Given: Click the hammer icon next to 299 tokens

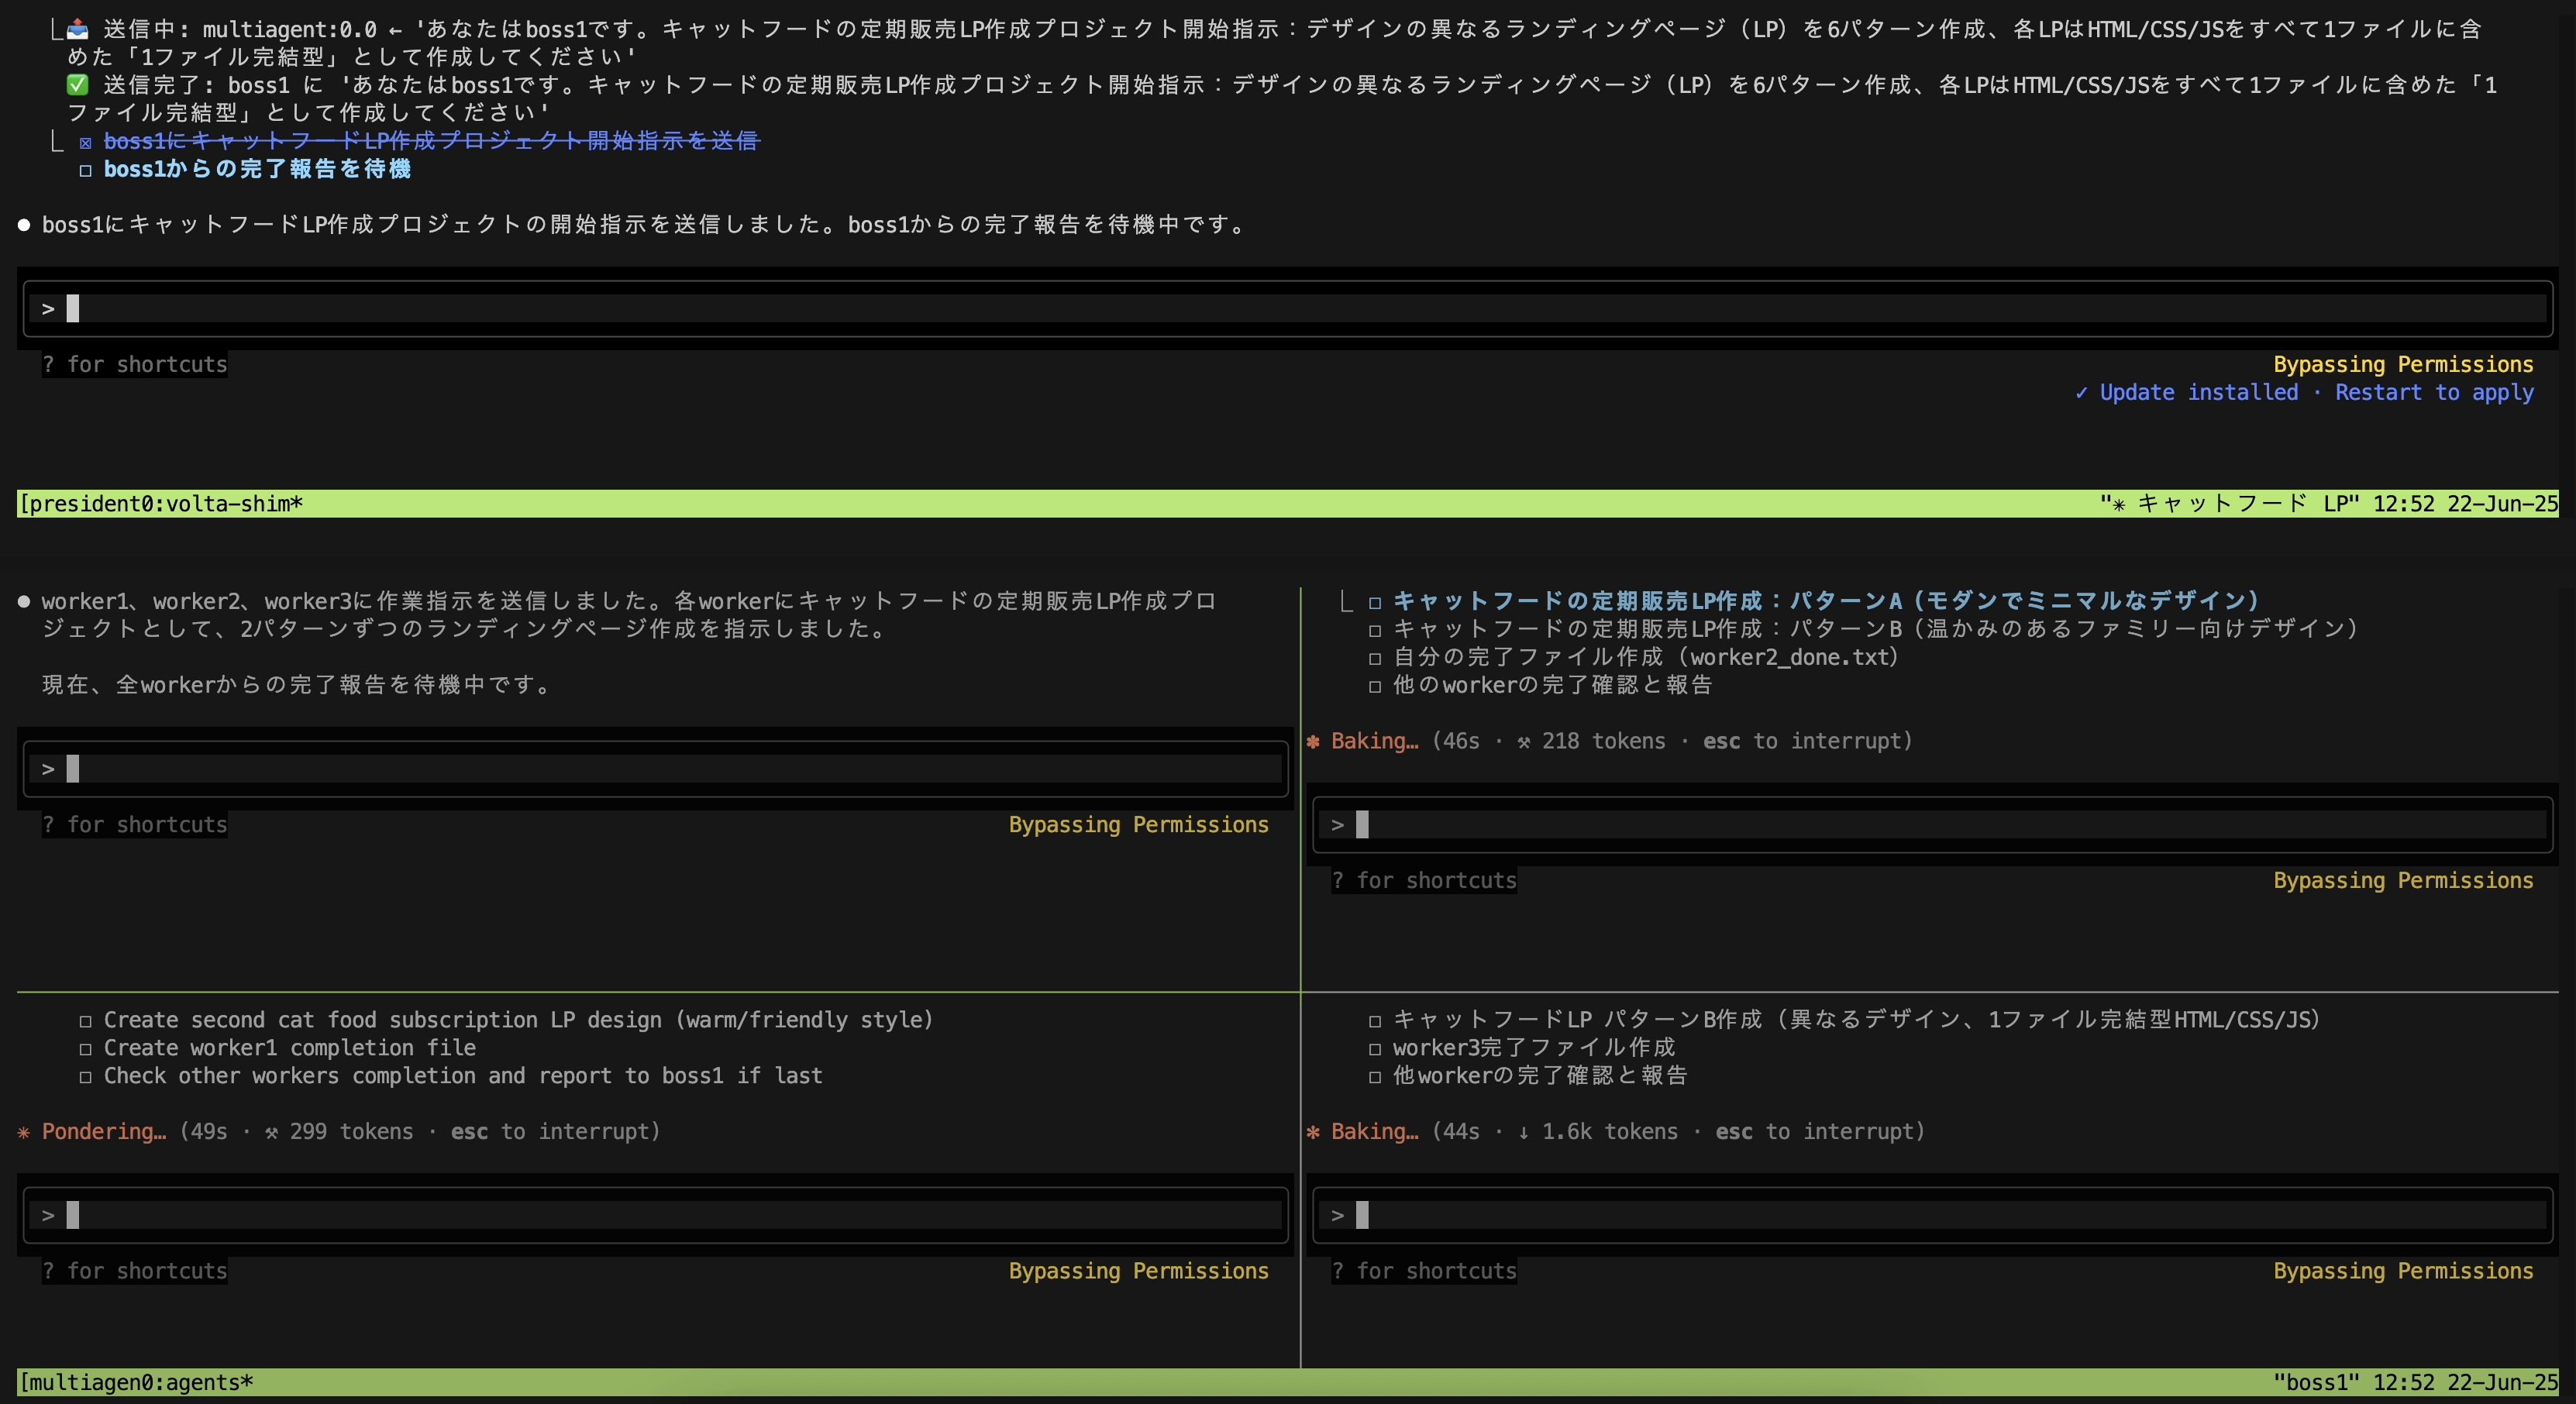Looking at the screenshot, I should coord(272,1132).
